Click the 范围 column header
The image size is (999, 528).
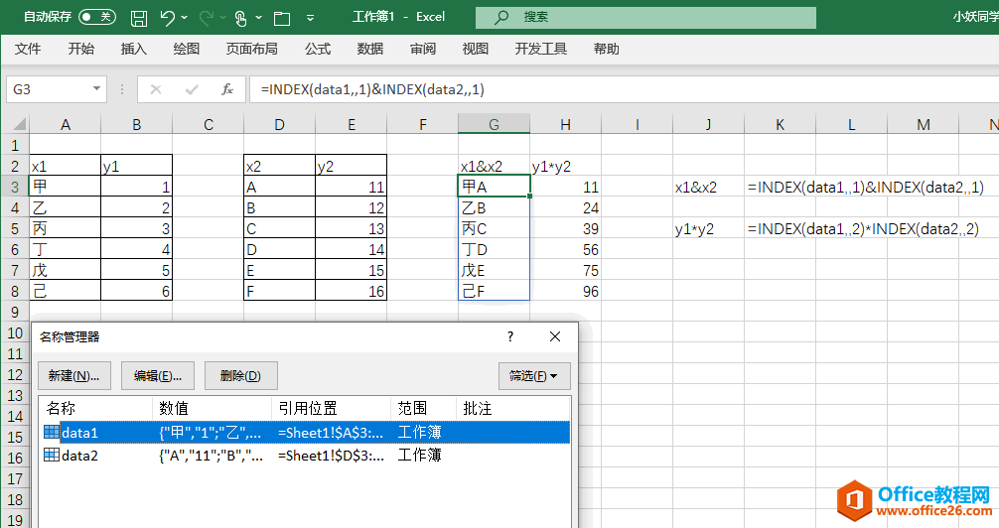(424, 408)
